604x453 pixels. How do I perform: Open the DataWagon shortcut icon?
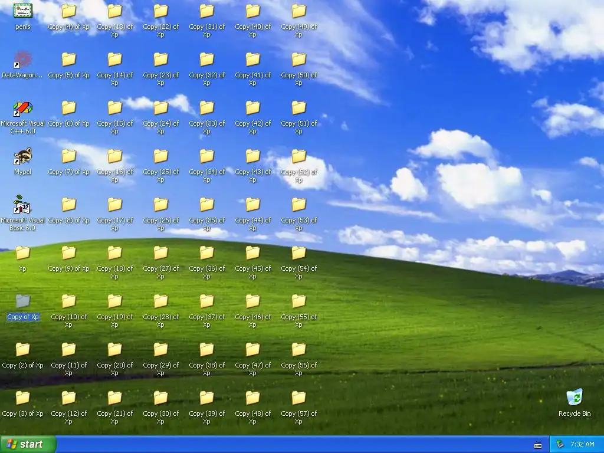pyautogui.click(x=23, y=60)
